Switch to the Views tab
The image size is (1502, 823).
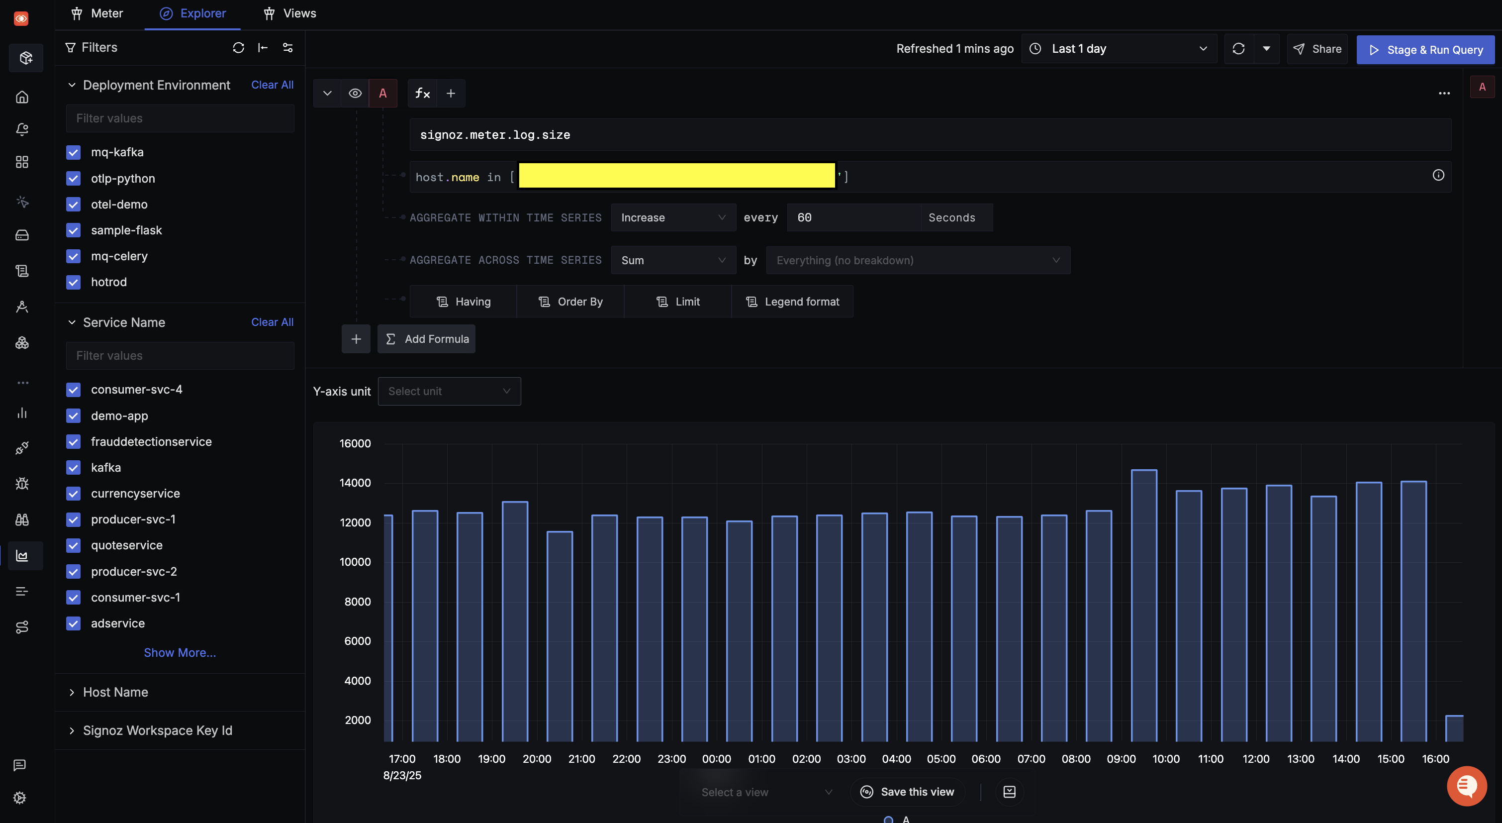coord(290,13)
